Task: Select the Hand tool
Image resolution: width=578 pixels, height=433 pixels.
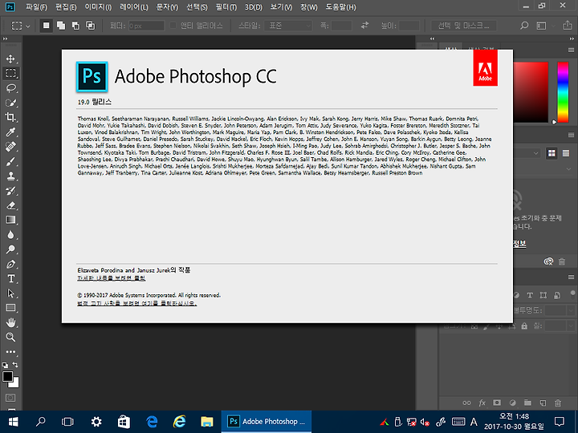Action: 10,322
